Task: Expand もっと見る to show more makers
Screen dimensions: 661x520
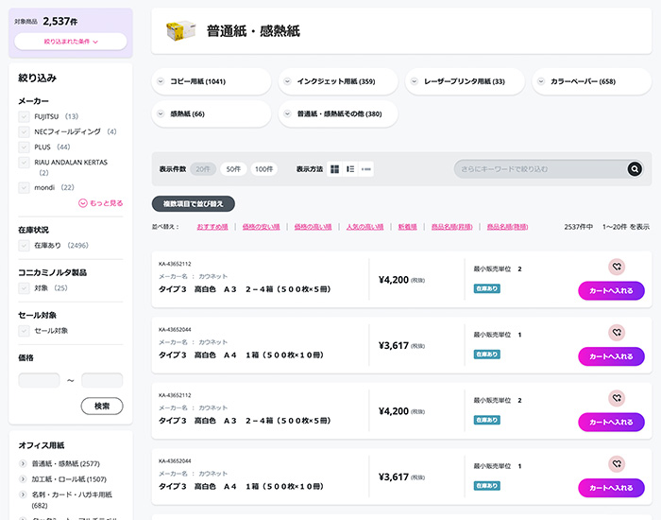Action: [100, 203]
